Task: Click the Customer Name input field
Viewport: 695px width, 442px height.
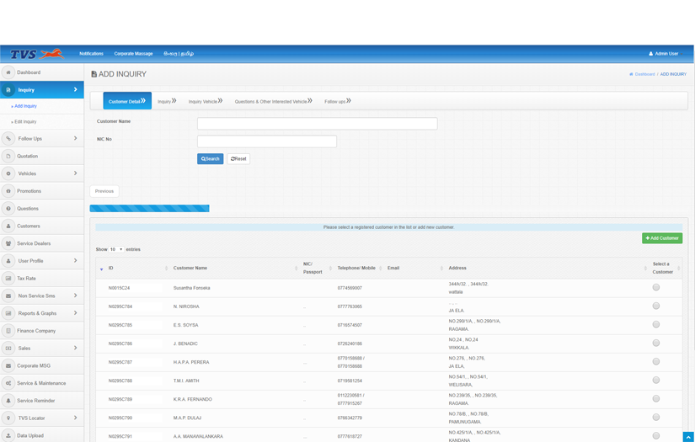Action: coord(318,124)
